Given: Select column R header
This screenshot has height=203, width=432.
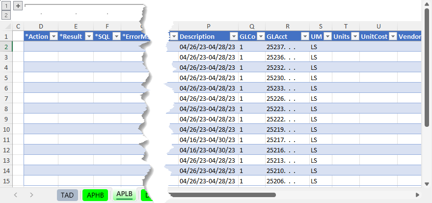Looking at the screenshot, I should (288, 27).
